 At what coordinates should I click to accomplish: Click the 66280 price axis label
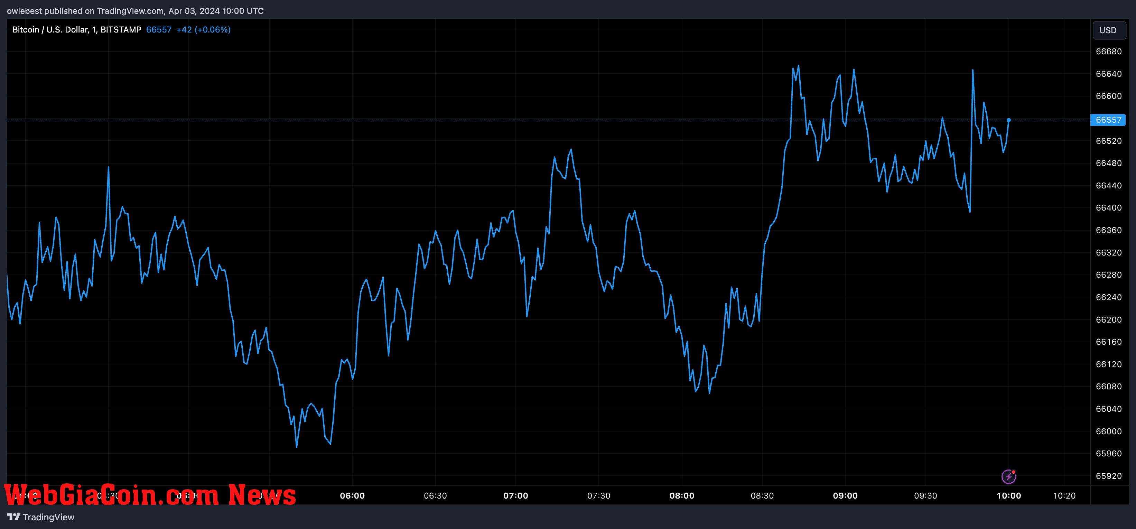click(x=1109, y=275)
